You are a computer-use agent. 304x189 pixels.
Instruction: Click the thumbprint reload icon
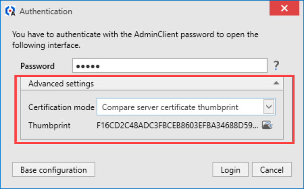pos(268,125)
